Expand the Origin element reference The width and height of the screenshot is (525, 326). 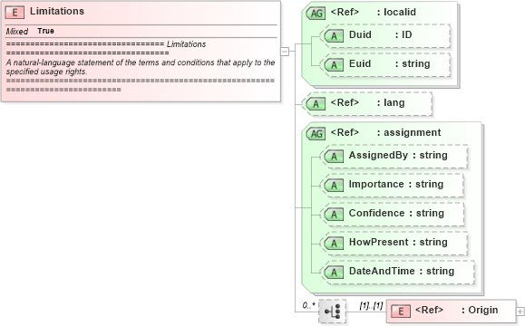[520, 312]
